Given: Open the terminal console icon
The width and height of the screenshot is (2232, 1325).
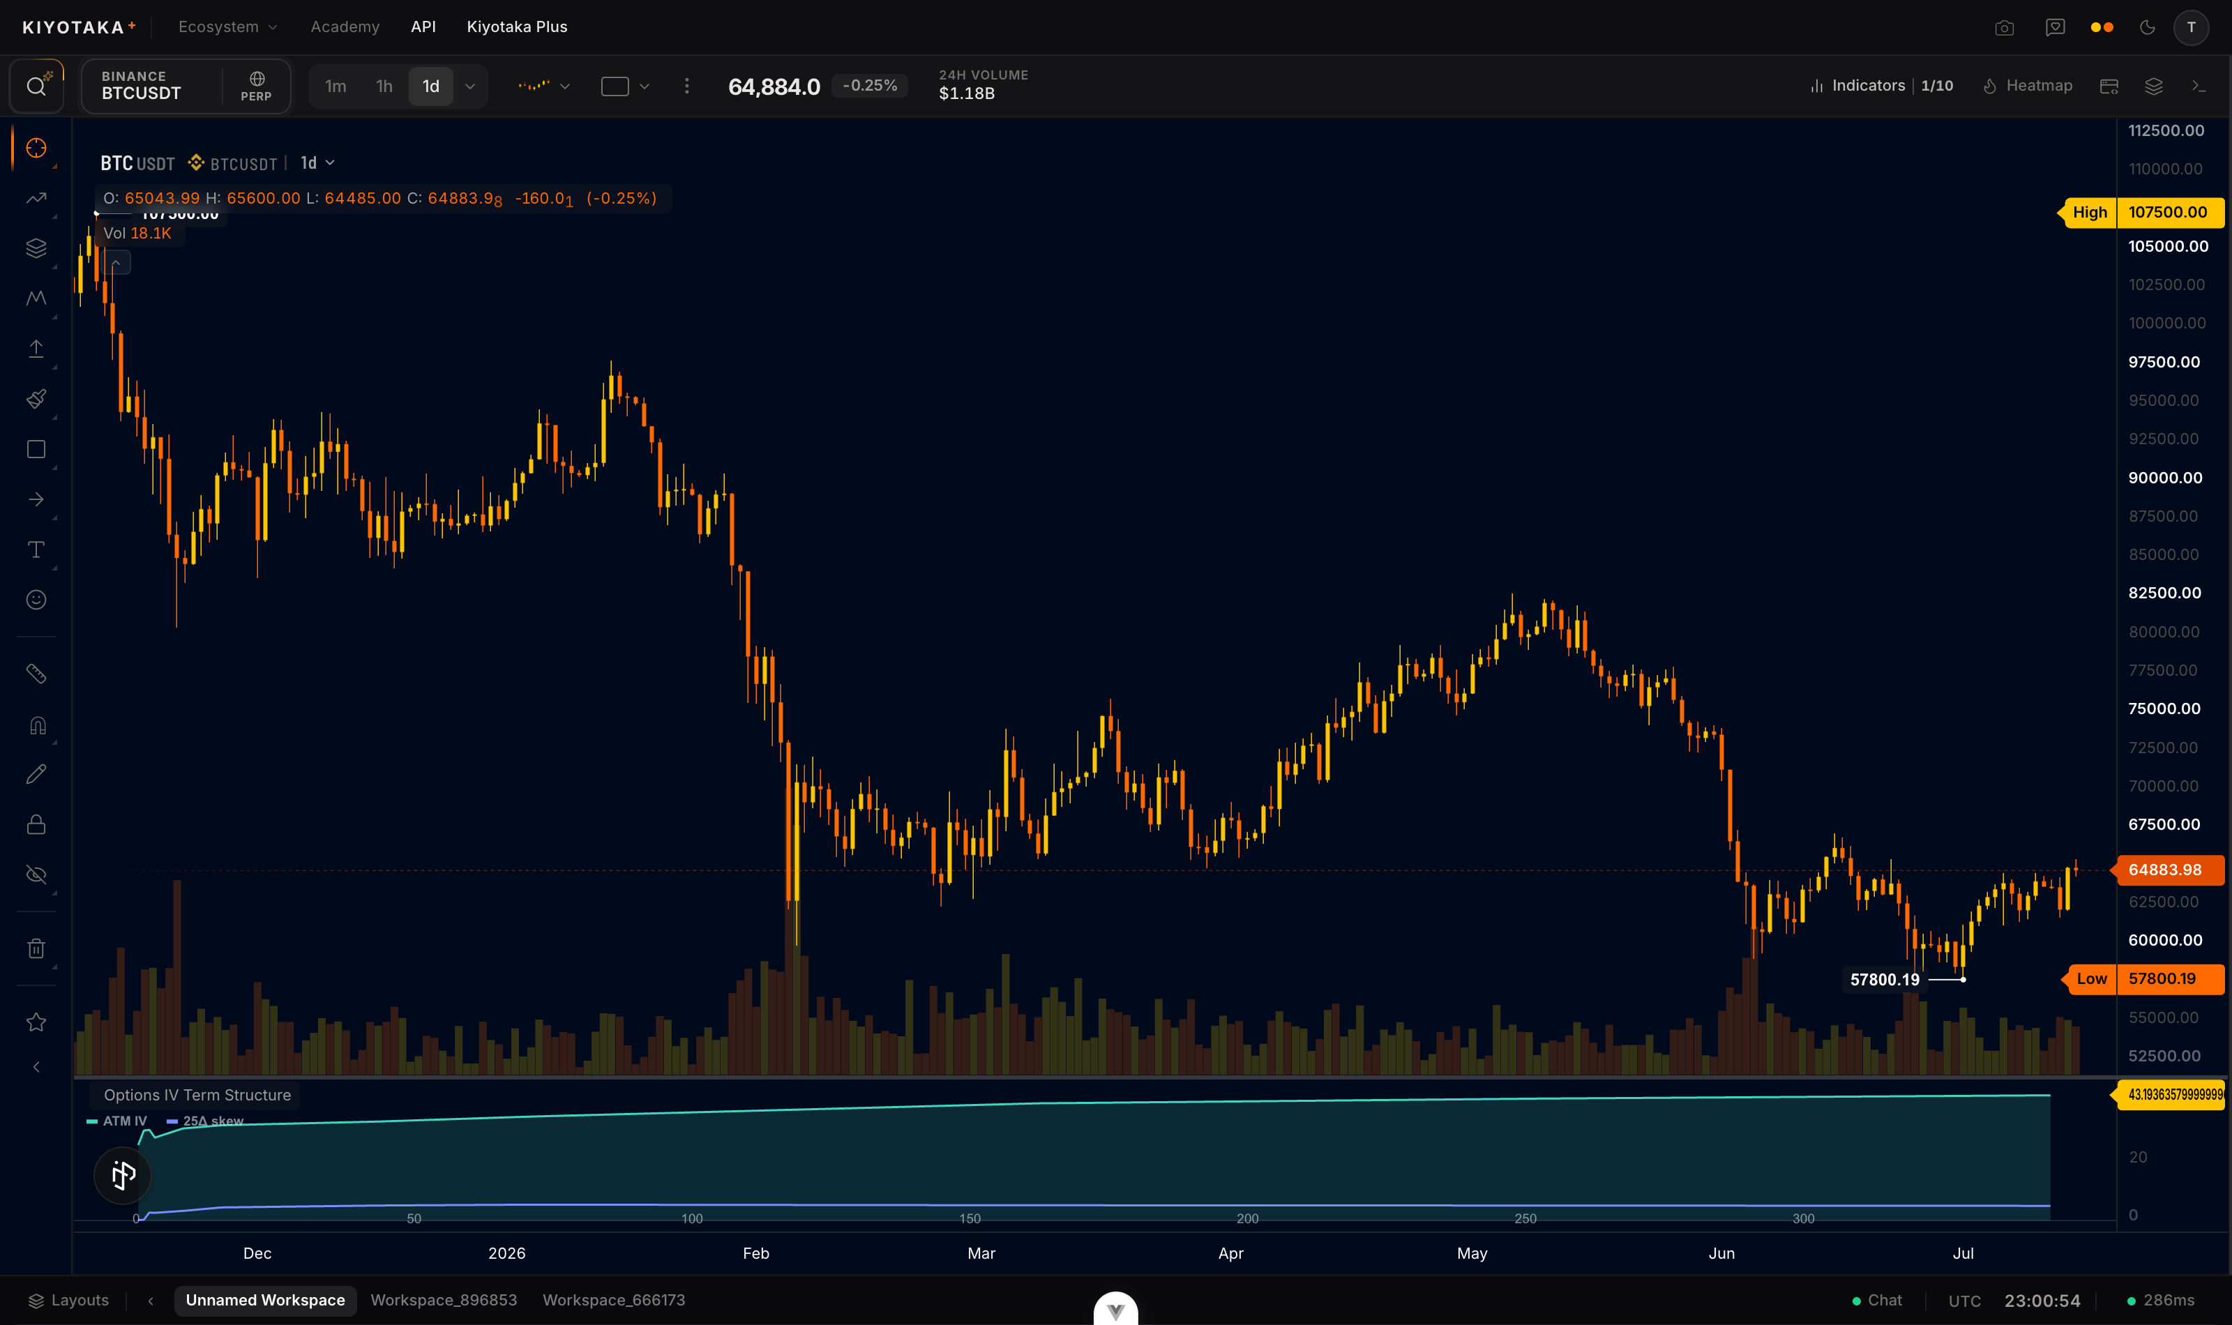Looking at the screenshot, I should tap(2198, 86).
